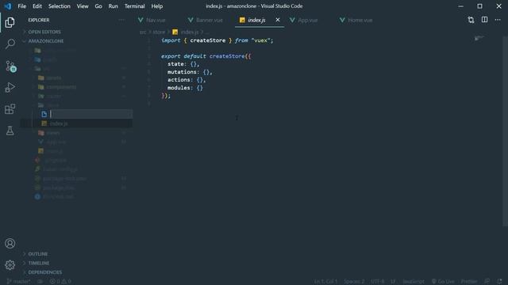Click UTF-8 encoding in status bar
508x285 pixels.
[377, 282]
